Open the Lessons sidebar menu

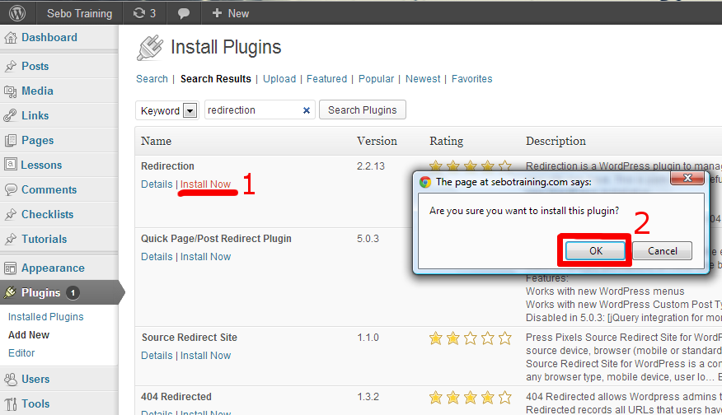point(41,165)
